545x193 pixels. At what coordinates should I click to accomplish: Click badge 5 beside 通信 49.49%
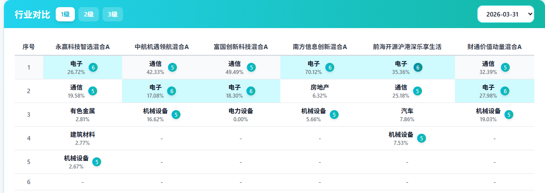point(251,67)
